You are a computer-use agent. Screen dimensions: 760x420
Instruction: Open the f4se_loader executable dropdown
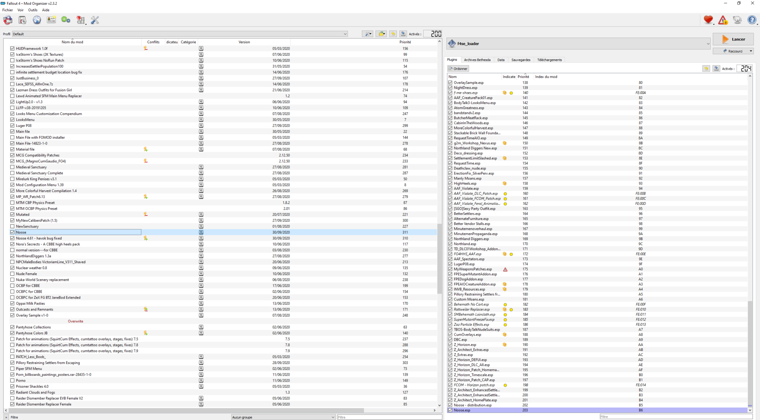[x=579, y=44]
